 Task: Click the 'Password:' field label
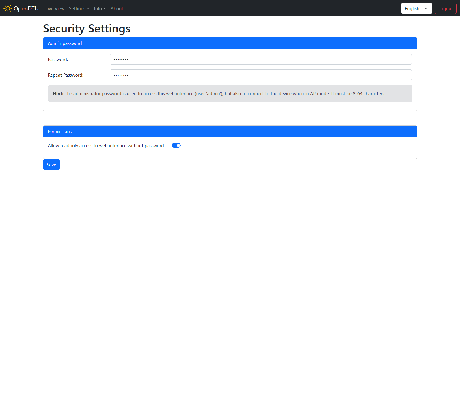click(58, 60)
